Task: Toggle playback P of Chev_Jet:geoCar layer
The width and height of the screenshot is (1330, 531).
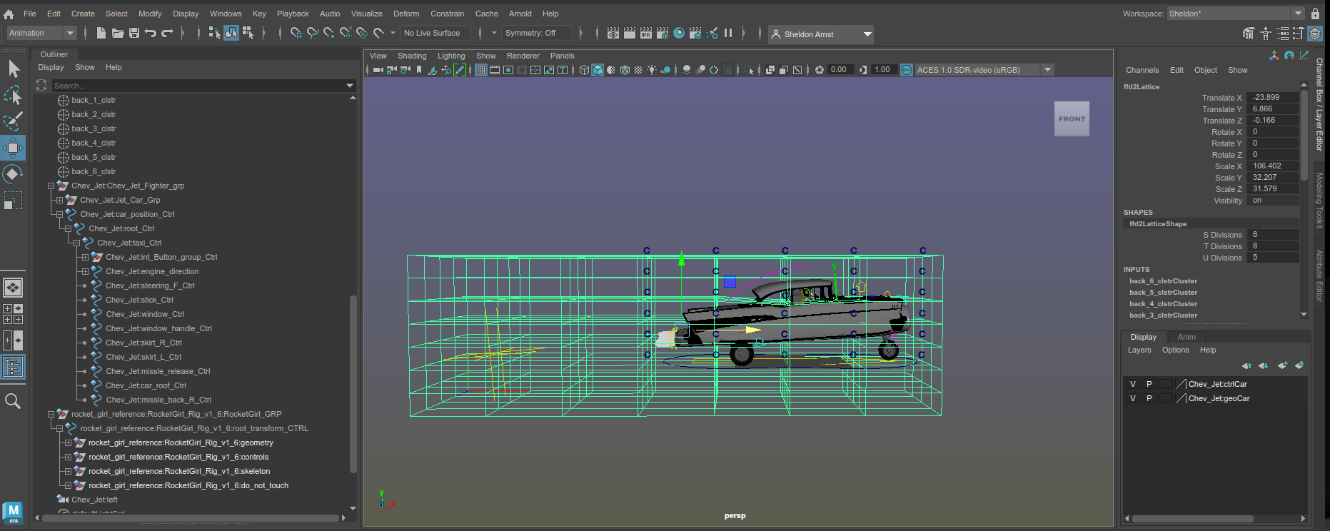Action: coord(1149,398)
